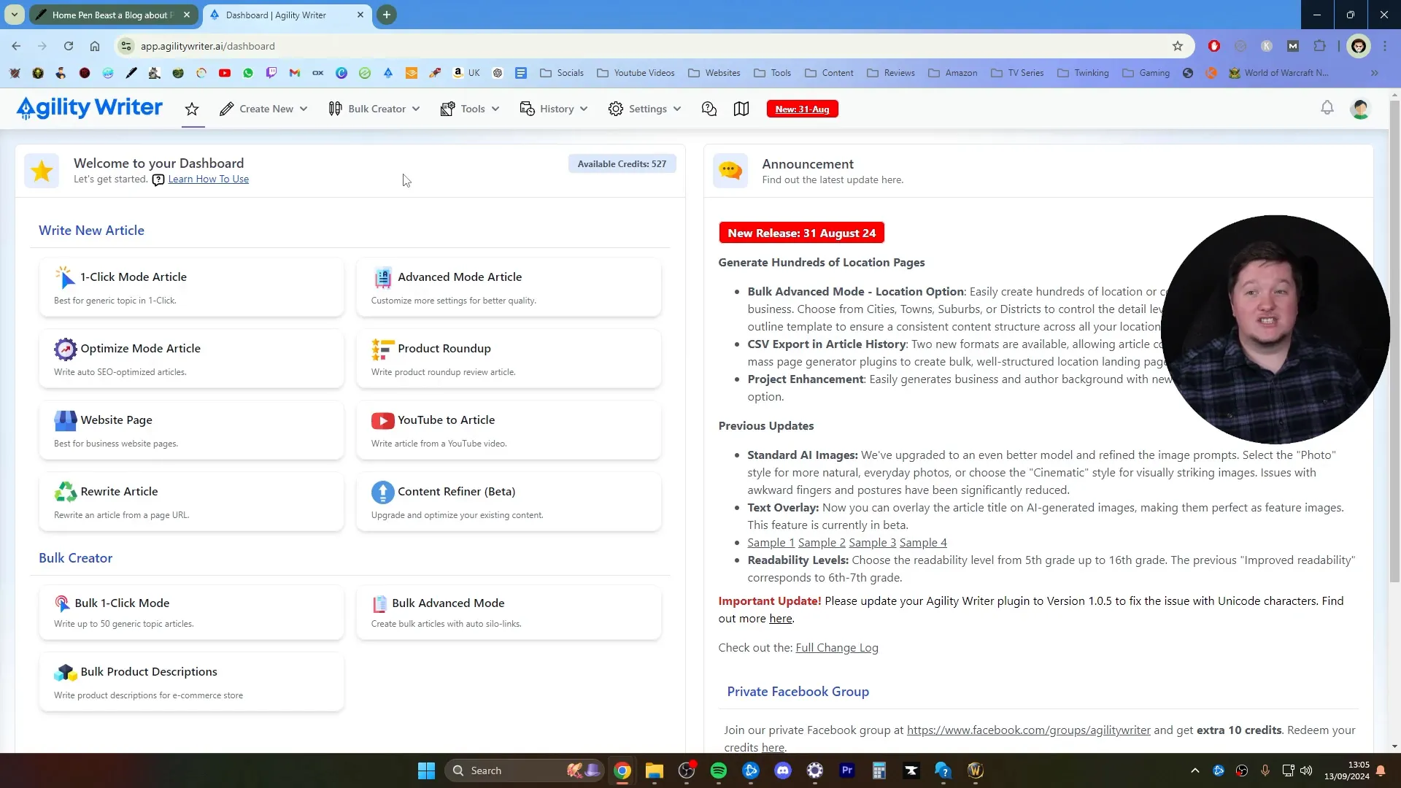Viewport: 1401px width, 788px height.
Task: Click the YouTube to Article play icon
Action: (x=382, y=420)
